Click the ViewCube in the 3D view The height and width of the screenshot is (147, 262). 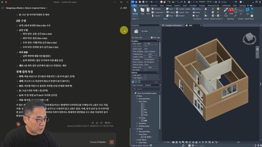coord(249,38)
